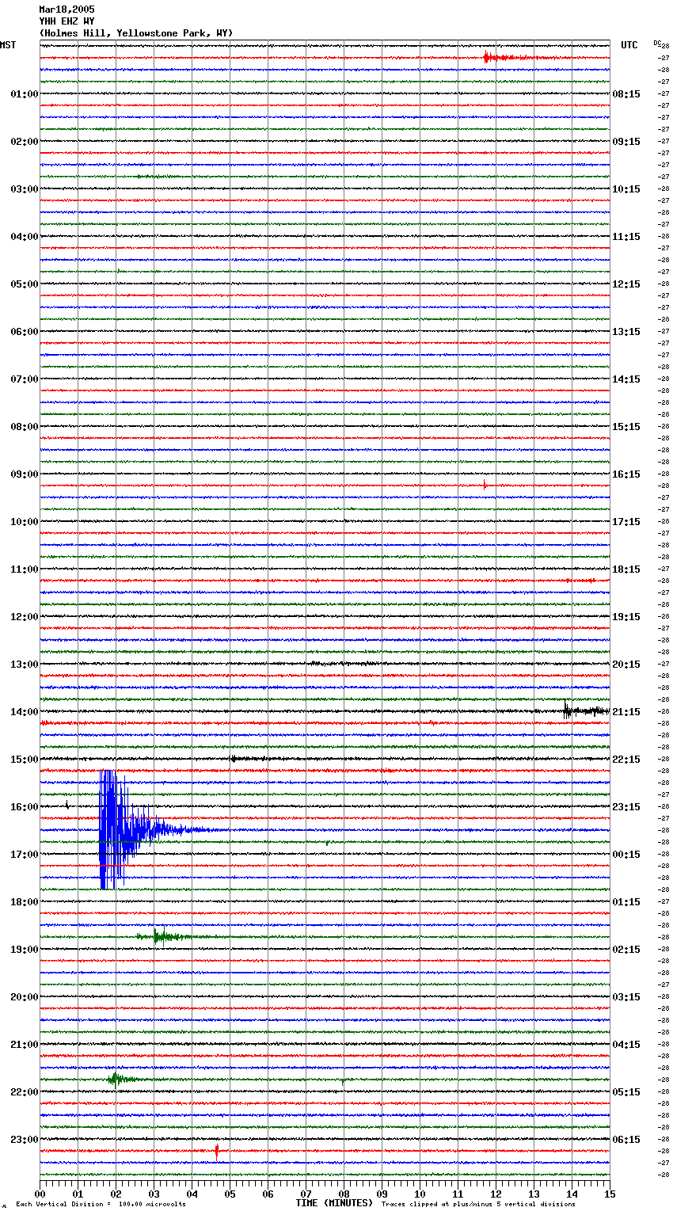This screenshot has width=673, height=1215.
Task: Select the 15:00 MST time label
Action: 25,760
